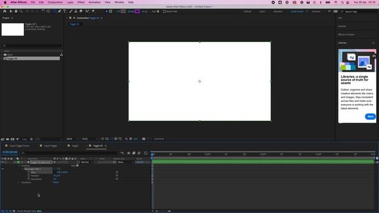Click the Home icon in the toolbar
The image size is (379, 213).
(x=5, y=11)
